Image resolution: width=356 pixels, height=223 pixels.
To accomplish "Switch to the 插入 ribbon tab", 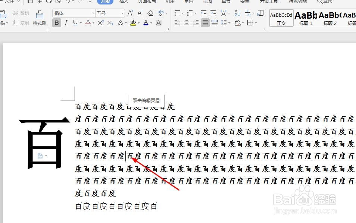I will point(124,1).
